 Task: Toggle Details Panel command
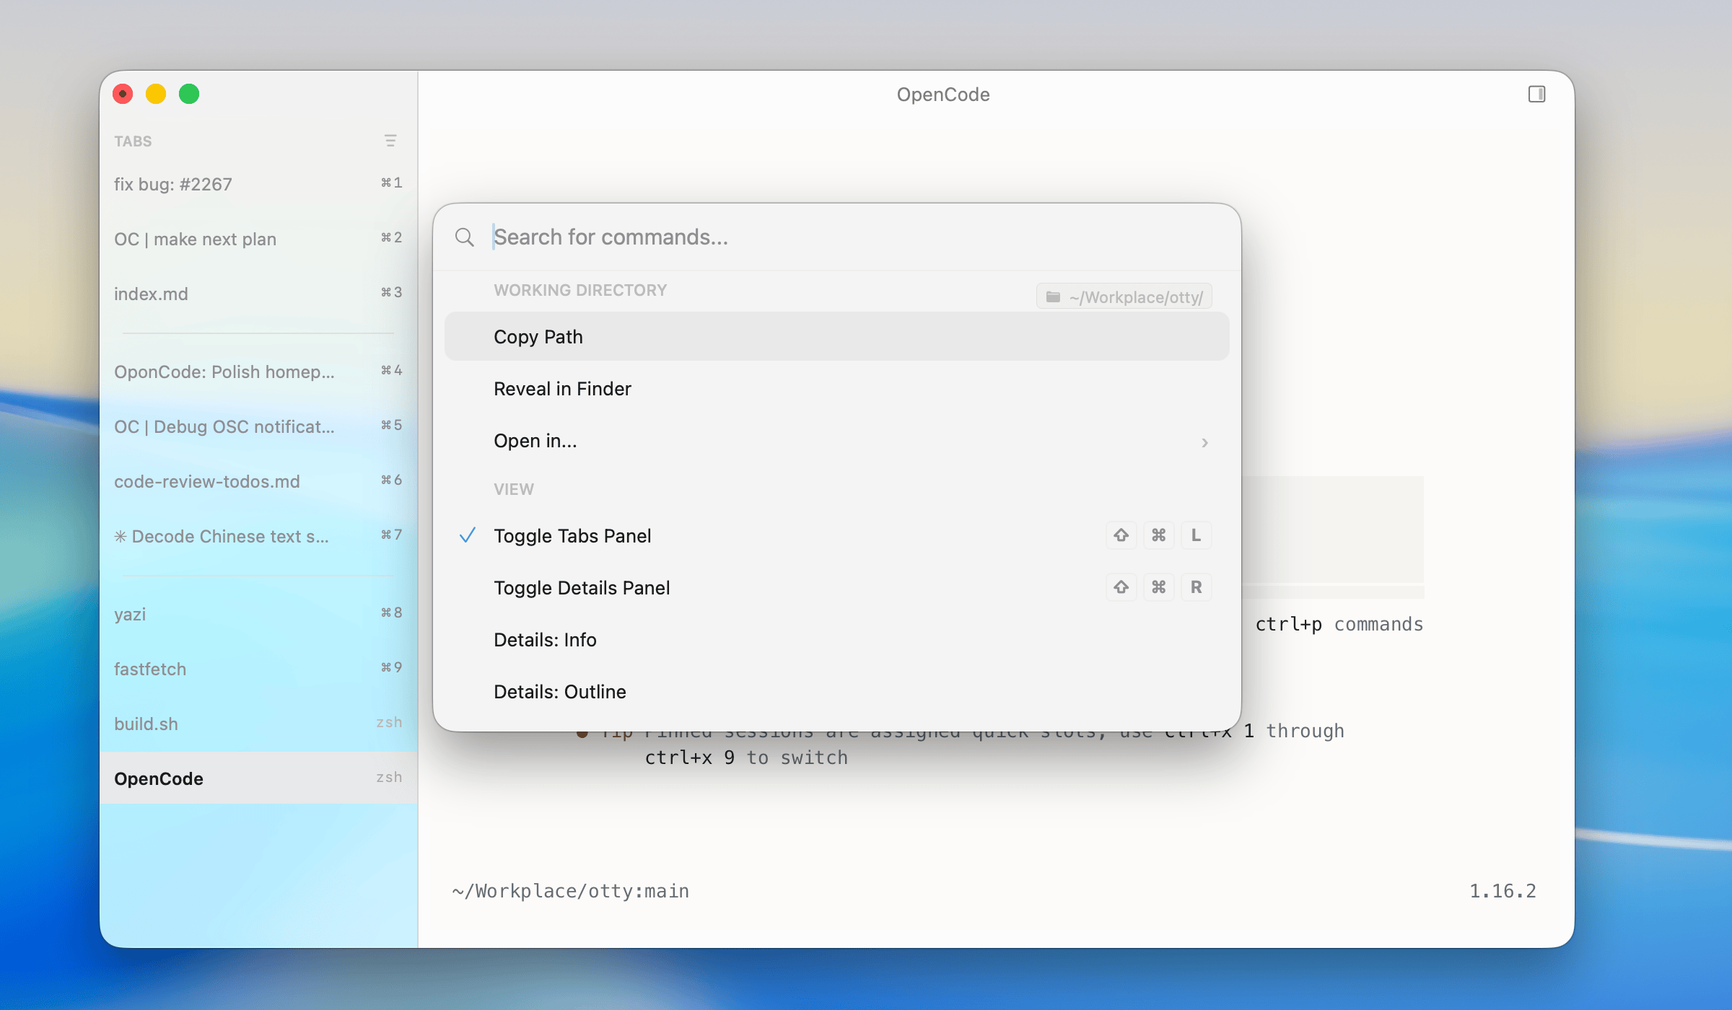click(836, 588)
